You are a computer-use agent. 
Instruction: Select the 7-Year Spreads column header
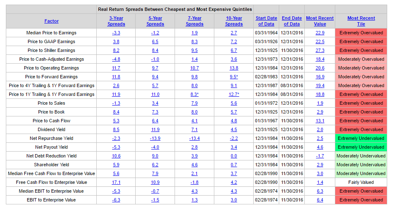pyautogui.click(x=195, y=21)
